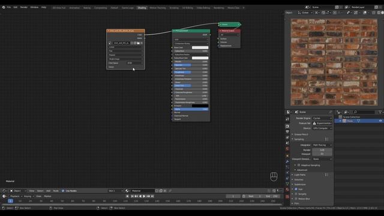Enable the Motion Blur checkbox
The height and width of the screenshot is (216, 384).
click(296, 199)
